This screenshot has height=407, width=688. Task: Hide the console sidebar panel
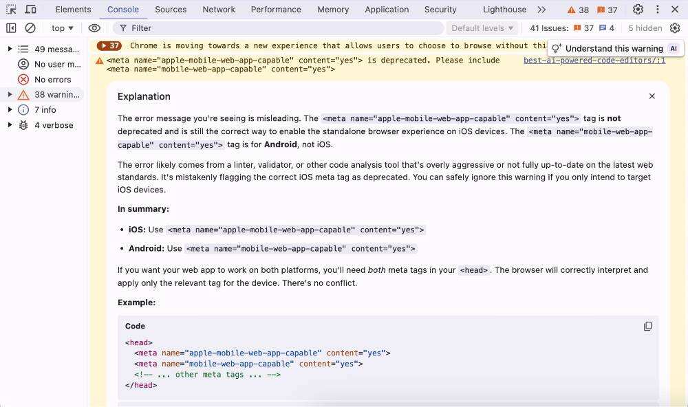click(x=11, y=28)
